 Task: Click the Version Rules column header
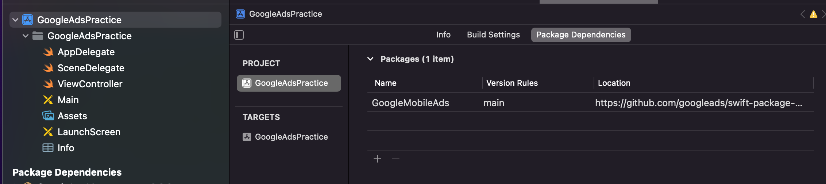pos(512,83)
